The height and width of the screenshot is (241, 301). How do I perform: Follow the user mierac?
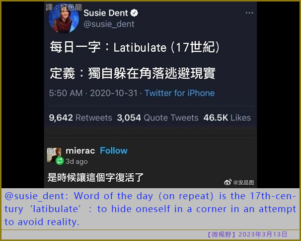tap(114, 150)
